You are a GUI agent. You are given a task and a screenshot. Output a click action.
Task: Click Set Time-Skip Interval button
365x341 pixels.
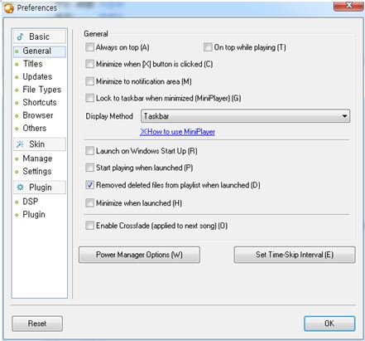coord(295,255)
